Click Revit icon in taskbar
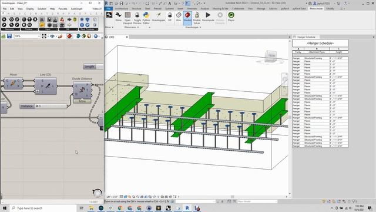The width and height of the screenshot is (376, 212). 187,208
